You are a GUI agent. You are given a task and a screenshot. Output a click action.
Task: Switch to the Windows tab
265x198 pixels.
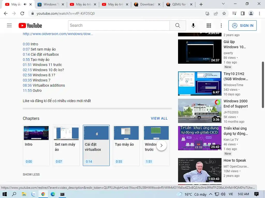pyautogui.click(x=51, y=4)
